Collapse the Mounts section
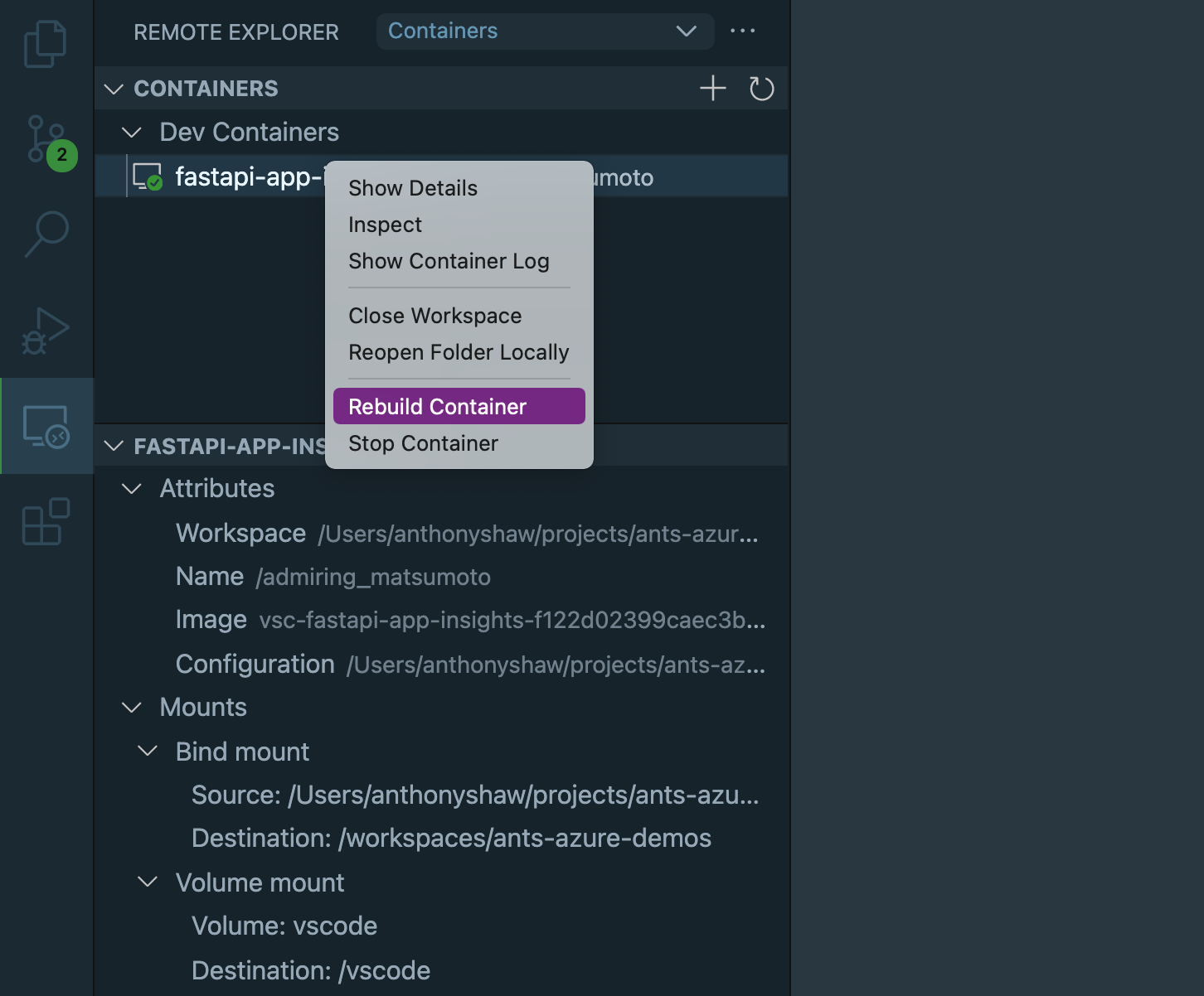Screen dimensions: 1204x996 (131, 707)
